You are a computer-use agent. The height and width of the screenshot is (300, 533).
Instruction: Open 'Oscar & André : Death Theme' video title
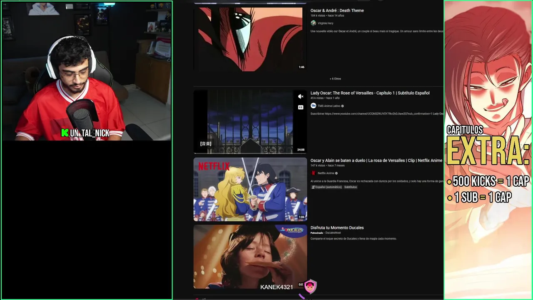(337, 11)
